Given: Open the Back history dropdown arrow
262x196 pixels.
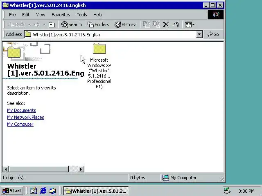Looking at the screenshot, I should (x=29, y=24).
